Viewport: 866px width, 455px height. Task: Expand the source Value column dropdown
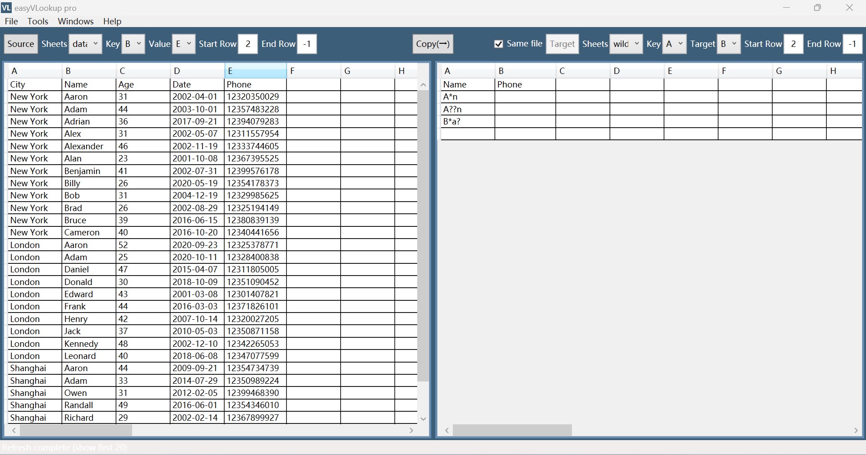184,44
